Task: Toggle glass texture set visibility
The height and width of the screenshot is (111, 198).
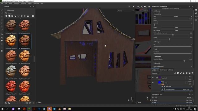Action: [x=153, y=100]
